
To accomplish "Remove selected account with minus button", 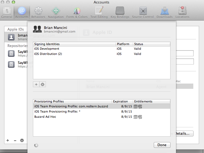I will click(x=15, y=140).
